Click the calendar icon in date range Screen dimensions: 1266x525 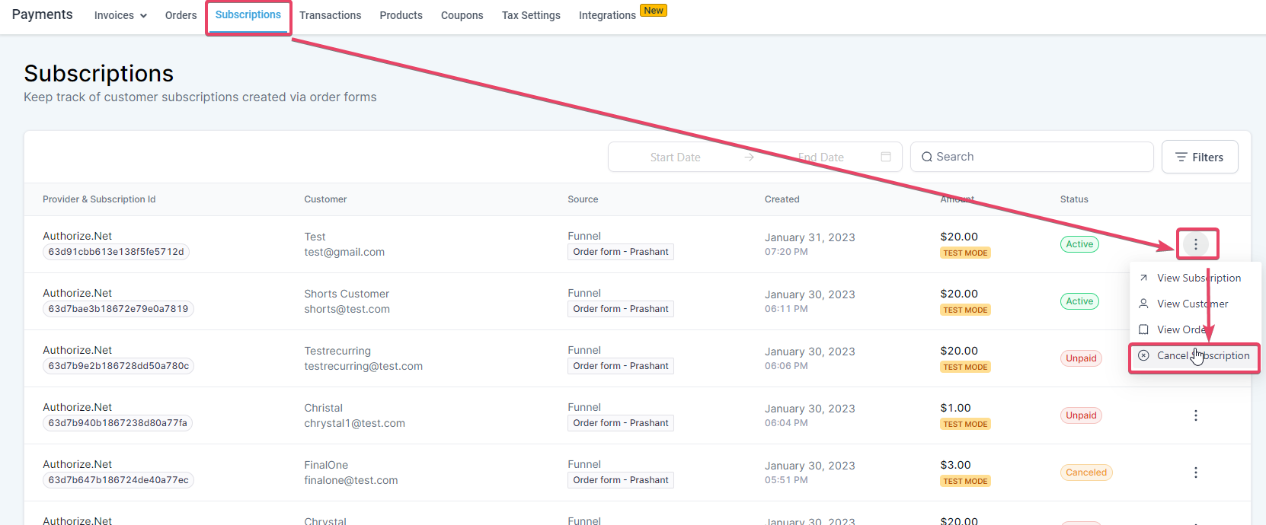[x=886, y=157]
